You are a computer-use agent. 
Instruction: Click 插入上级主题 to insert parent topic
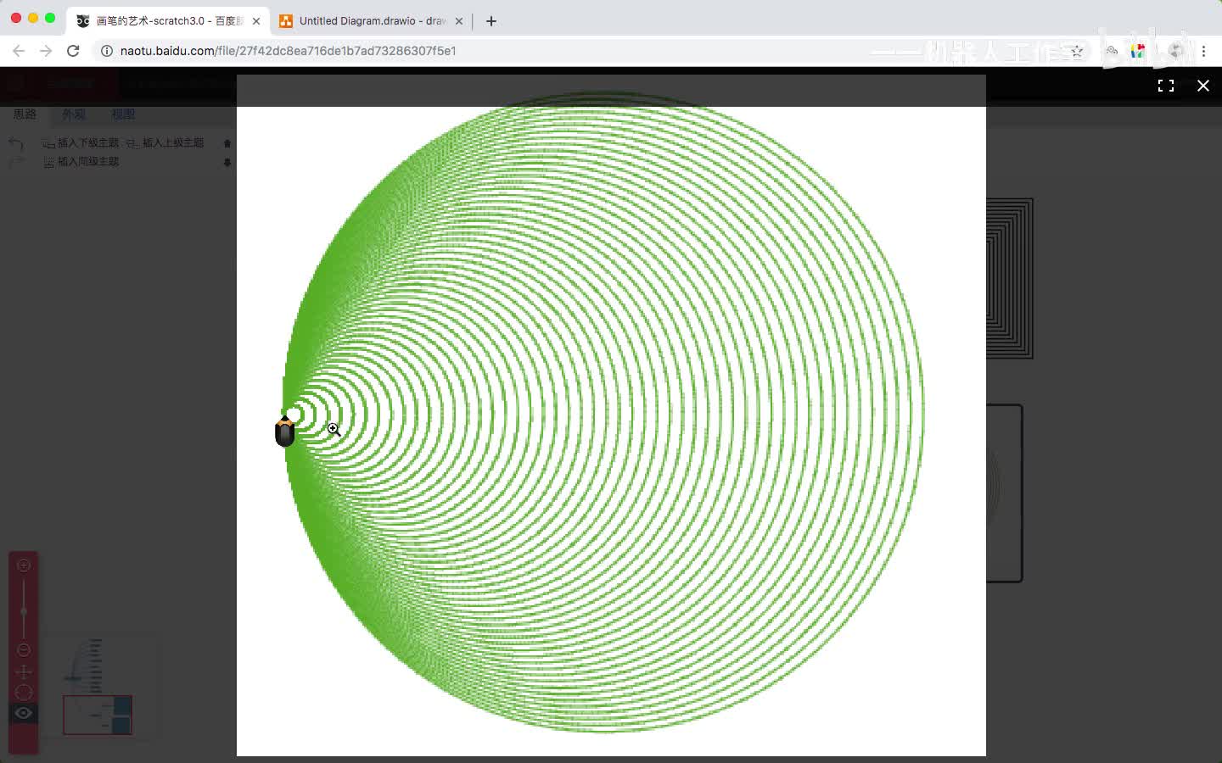[166, 142]
